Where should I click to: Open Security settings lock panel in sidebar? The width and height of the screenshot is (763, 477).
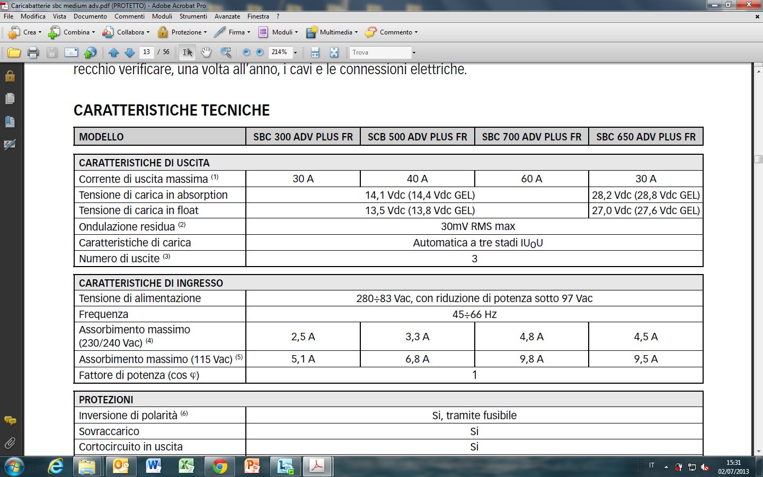[x=10, y=76]
